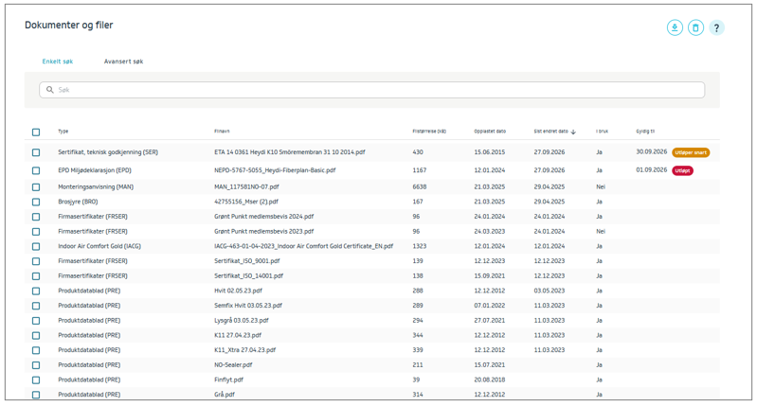757x406 pixels.
Task: Check the Grønt Punkt medlemsbevis 2023 row
Action: click(x=36, y=232)
